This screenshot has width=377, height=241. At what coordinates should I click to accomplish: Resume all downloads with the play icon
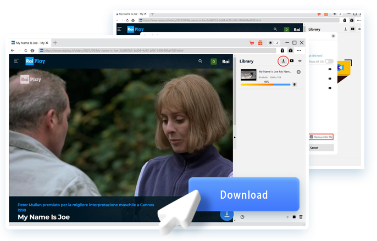click(x=288, y=217)
